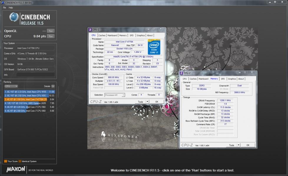Open About tab in processor CPU-Z window
Viewport: 288px width, 176px height.
[150, 35]
